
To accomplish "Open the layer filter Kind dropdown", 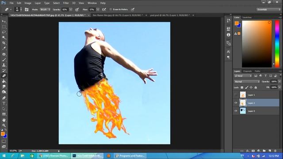I will (243, 76).
